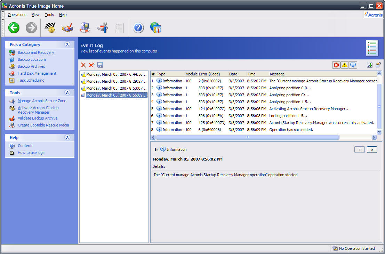Delete selected log with the red X icon
Image resolution: width=385 pixels, height=254 pixels.
click(x=83, y=65)
